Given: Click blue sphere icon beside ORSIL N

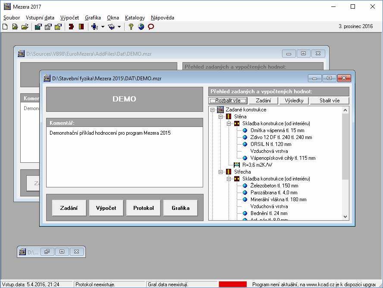Looking at the screenshot, I should 245,144.
